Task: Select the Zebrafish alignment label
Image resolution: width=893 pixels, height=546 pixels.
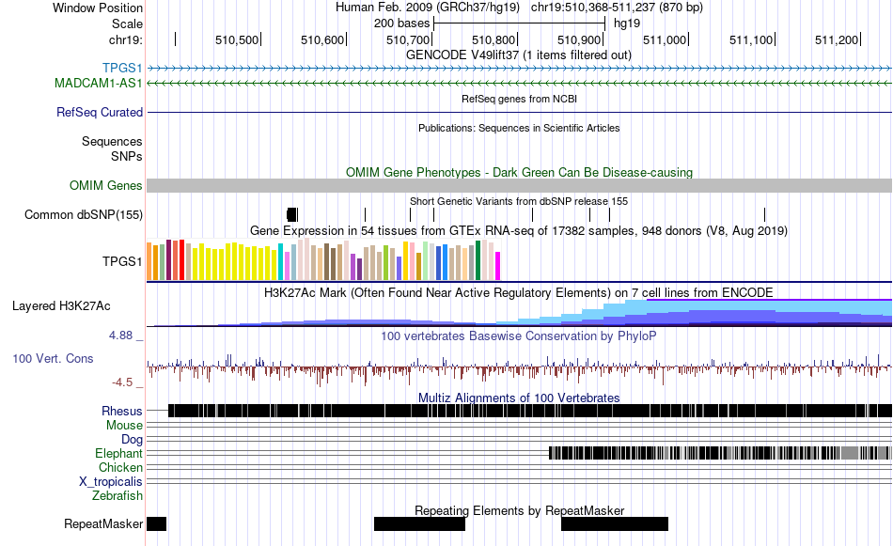Action: [117, 496]
